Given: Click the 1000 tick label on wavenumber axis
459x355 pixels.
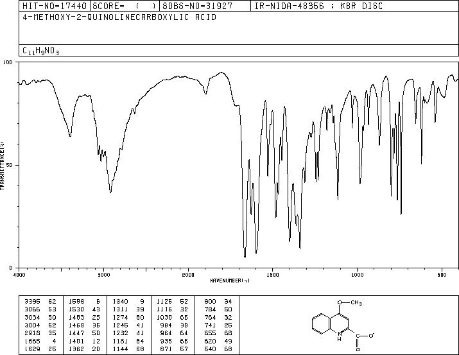Looking at the screenshot, I should (x=357, y=275).
